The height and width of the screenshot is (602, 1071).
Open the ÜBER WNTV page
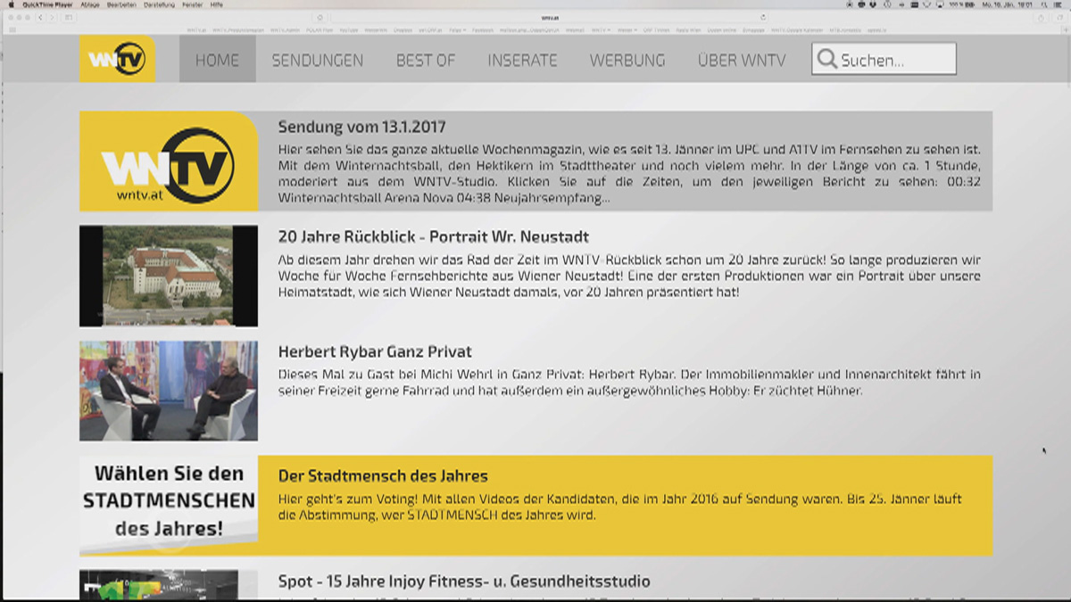pyautogui.click(x=742, y=60)
